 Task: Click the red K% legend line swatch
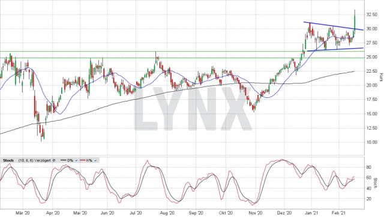click(x=82, y=160)
